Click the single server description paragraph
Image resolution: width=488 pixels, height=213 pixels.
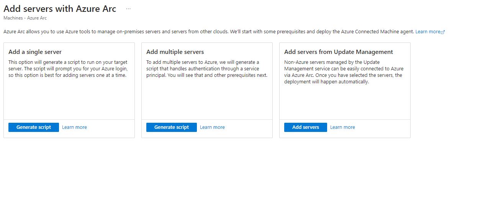click(68, 69)
